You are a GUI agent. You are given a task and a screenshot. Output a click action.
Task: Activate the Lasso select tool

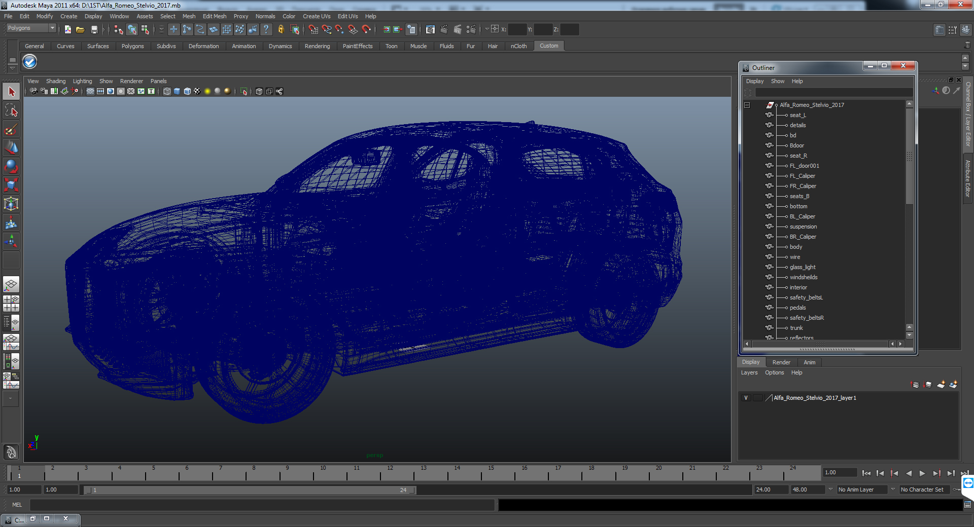(x=11, y=110)
